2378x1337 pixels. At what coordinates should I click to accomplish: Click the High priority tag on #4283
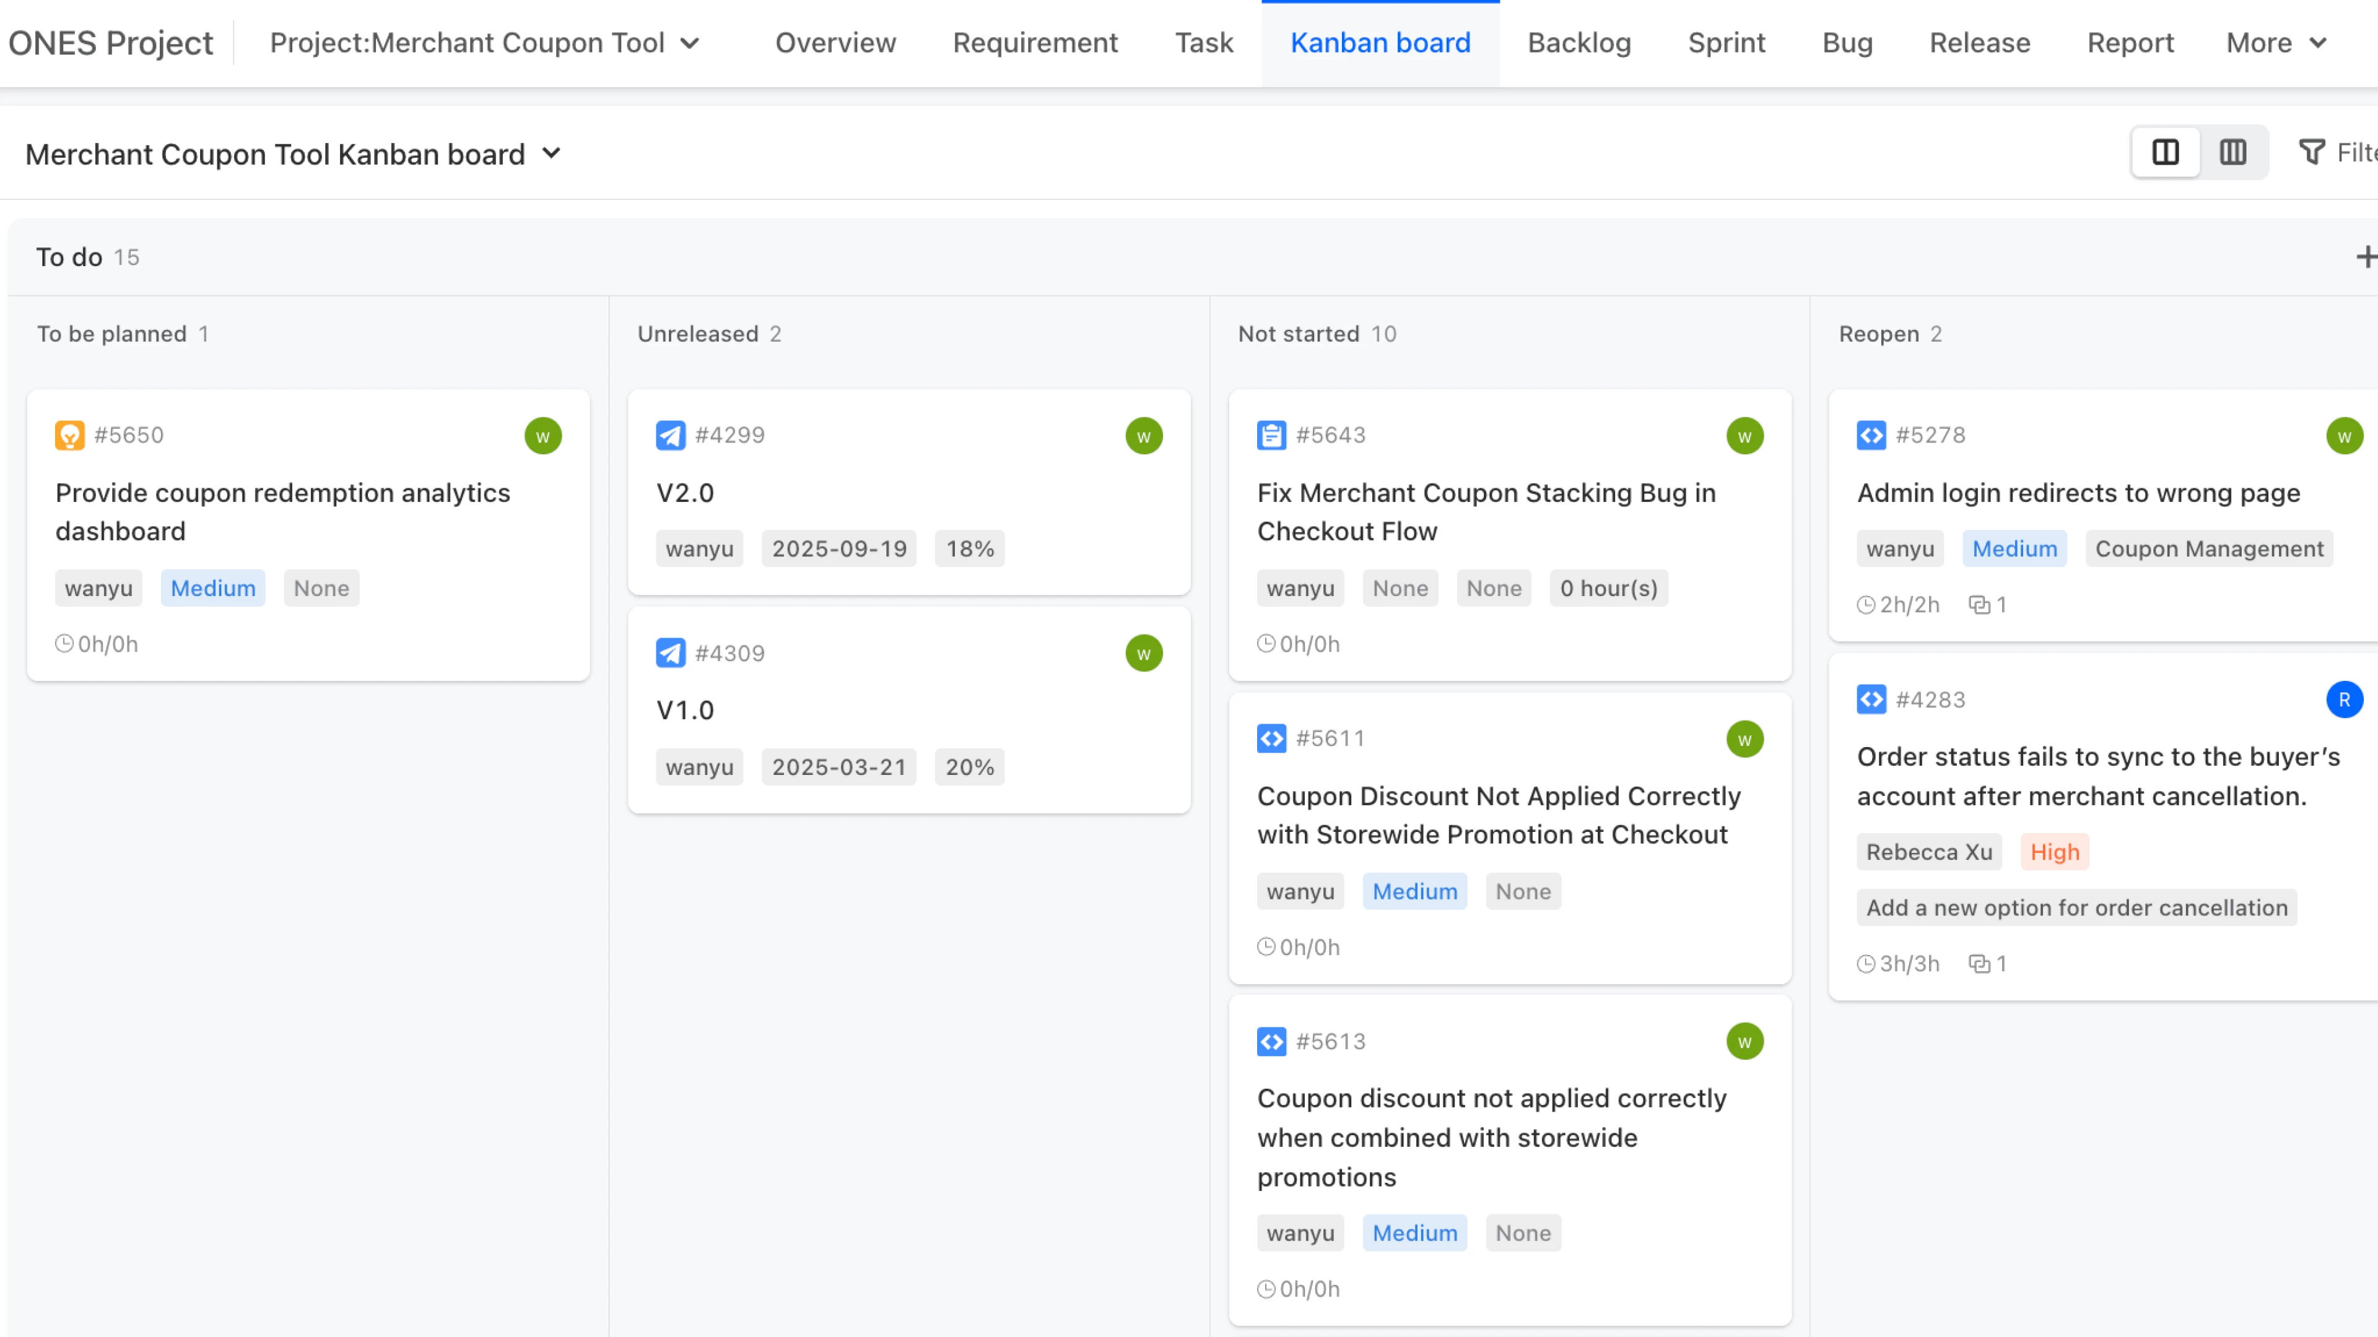[2054, 852]
